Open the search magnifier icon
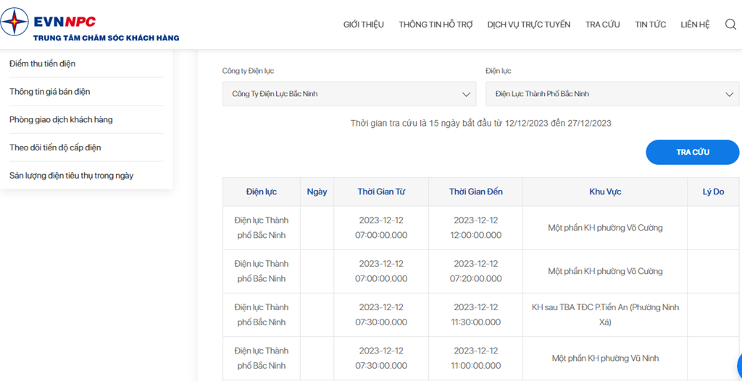 coord(730,25)
